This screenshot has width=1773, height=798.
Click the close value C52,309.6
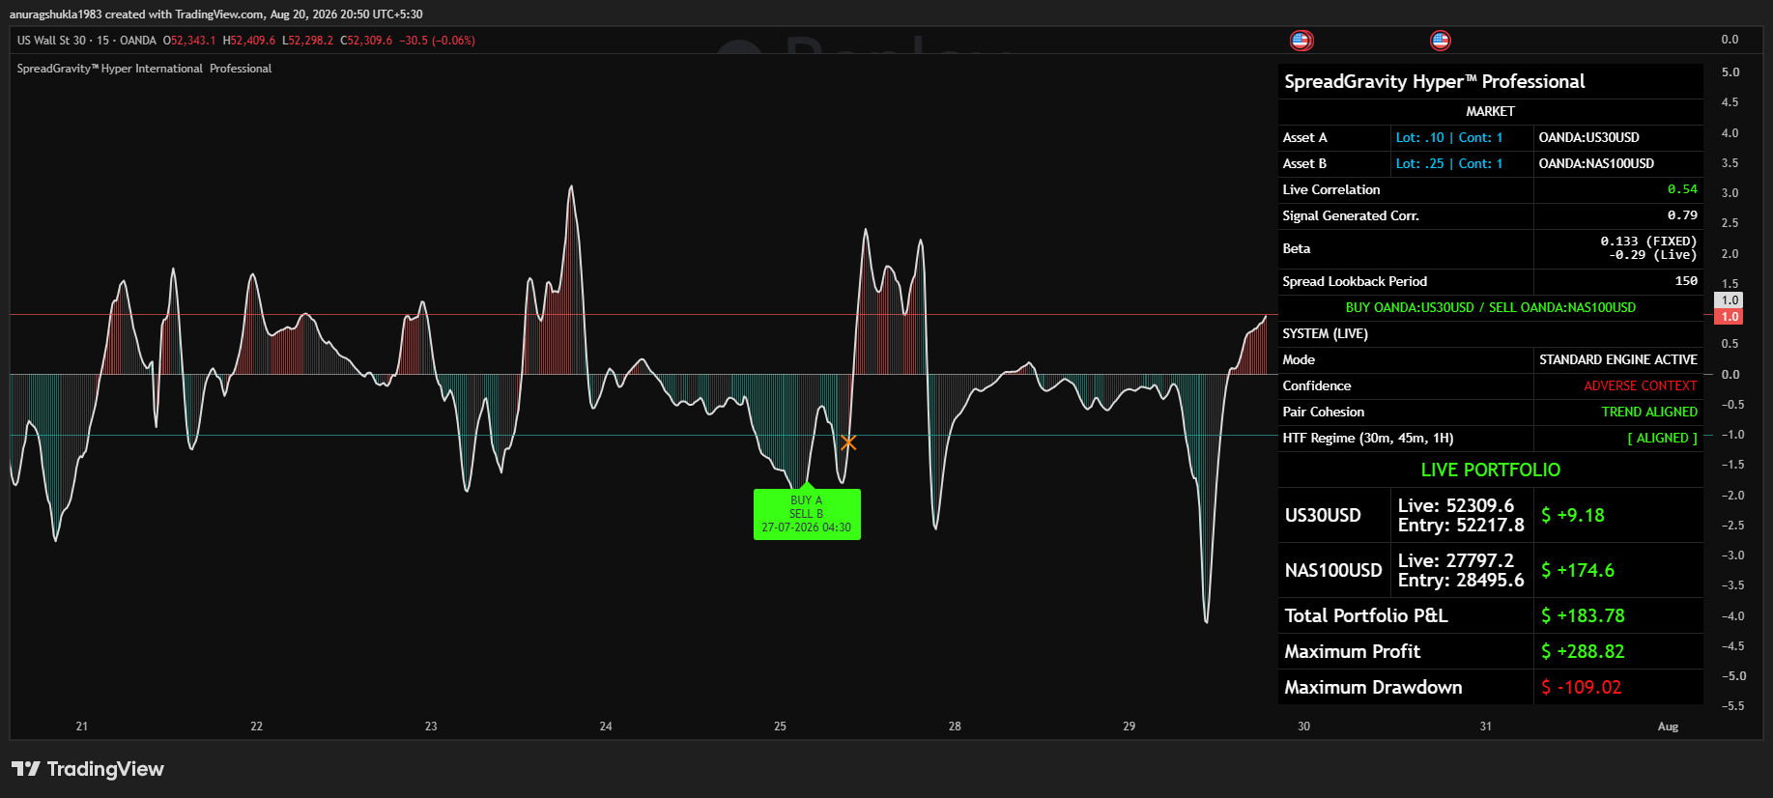click(366, 41)
